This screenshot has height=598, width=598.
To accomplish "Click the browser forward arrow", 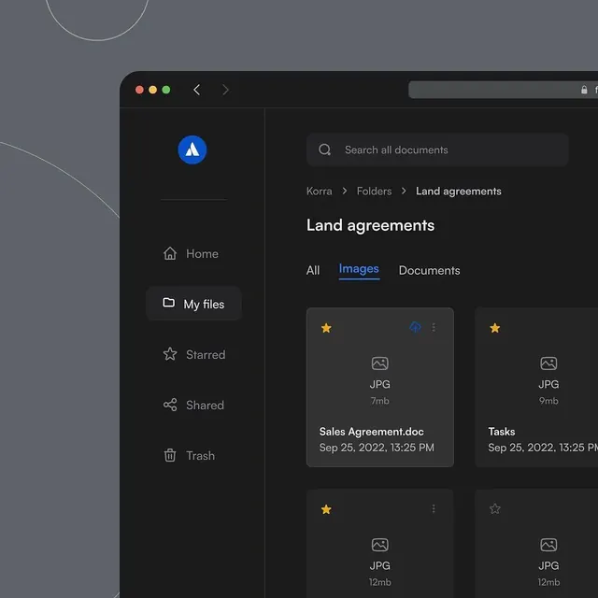I will coord(225,90).
